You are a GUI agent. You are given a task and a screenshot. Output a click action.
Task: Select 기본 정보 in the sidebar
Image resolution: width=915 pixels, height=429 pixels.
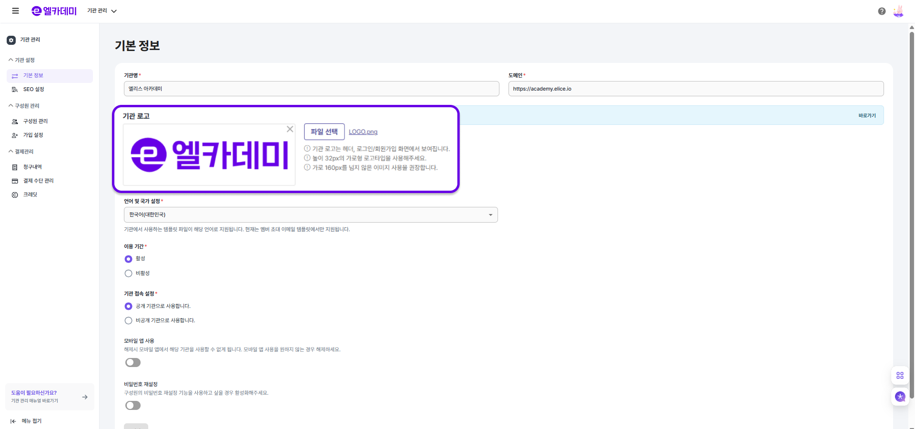[x=50, y=76]
